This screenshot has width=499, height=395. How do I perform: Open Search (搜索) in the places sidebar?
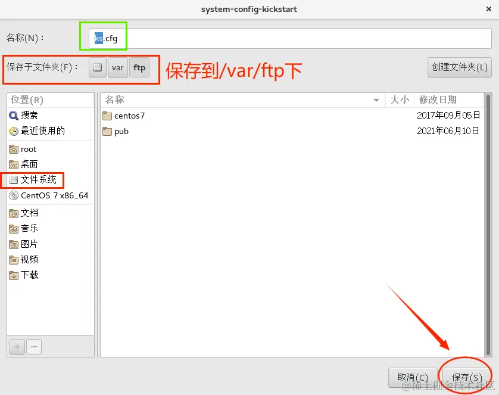tap(50, 115)
